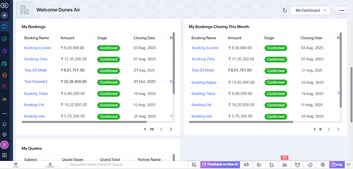Click the Feedback on New UI button
Screen dimensions: 353x169
[x=220, y=164]
